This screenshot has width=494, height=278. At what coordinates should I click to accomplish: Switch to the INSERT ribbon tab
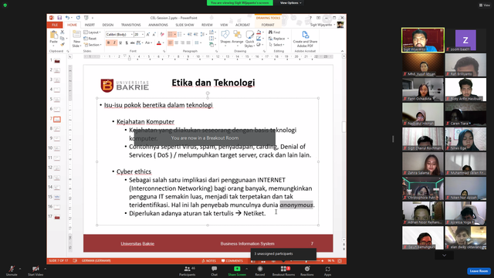pyautogui.click(x=90, y=25)
